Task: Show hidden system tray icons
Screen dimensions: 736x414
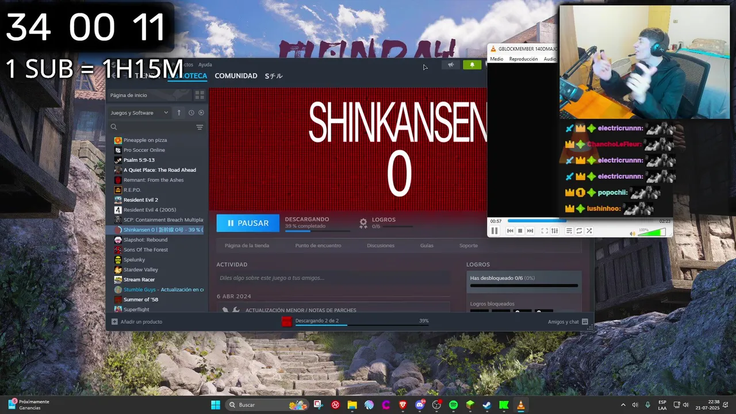Action: click(x=623, y=405)
